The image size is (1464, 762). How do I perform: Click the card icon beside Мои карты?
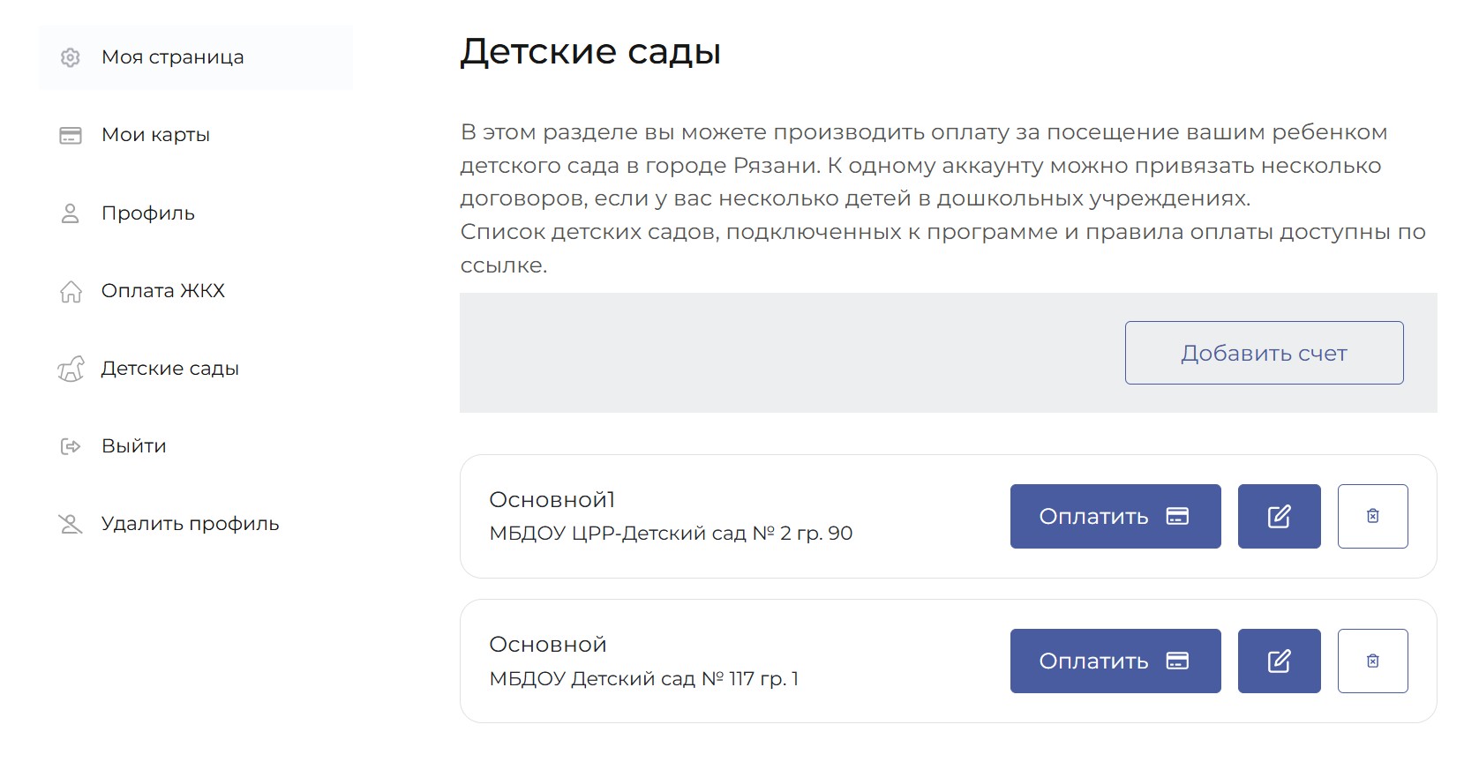(71, 135)
